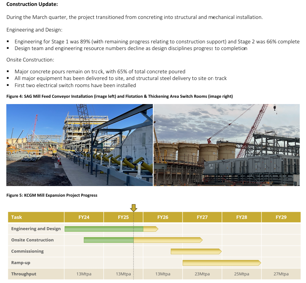The width and height of the screenshot is (306, 283).
Task: Click the Throughput row label
Action: [24, 274]
